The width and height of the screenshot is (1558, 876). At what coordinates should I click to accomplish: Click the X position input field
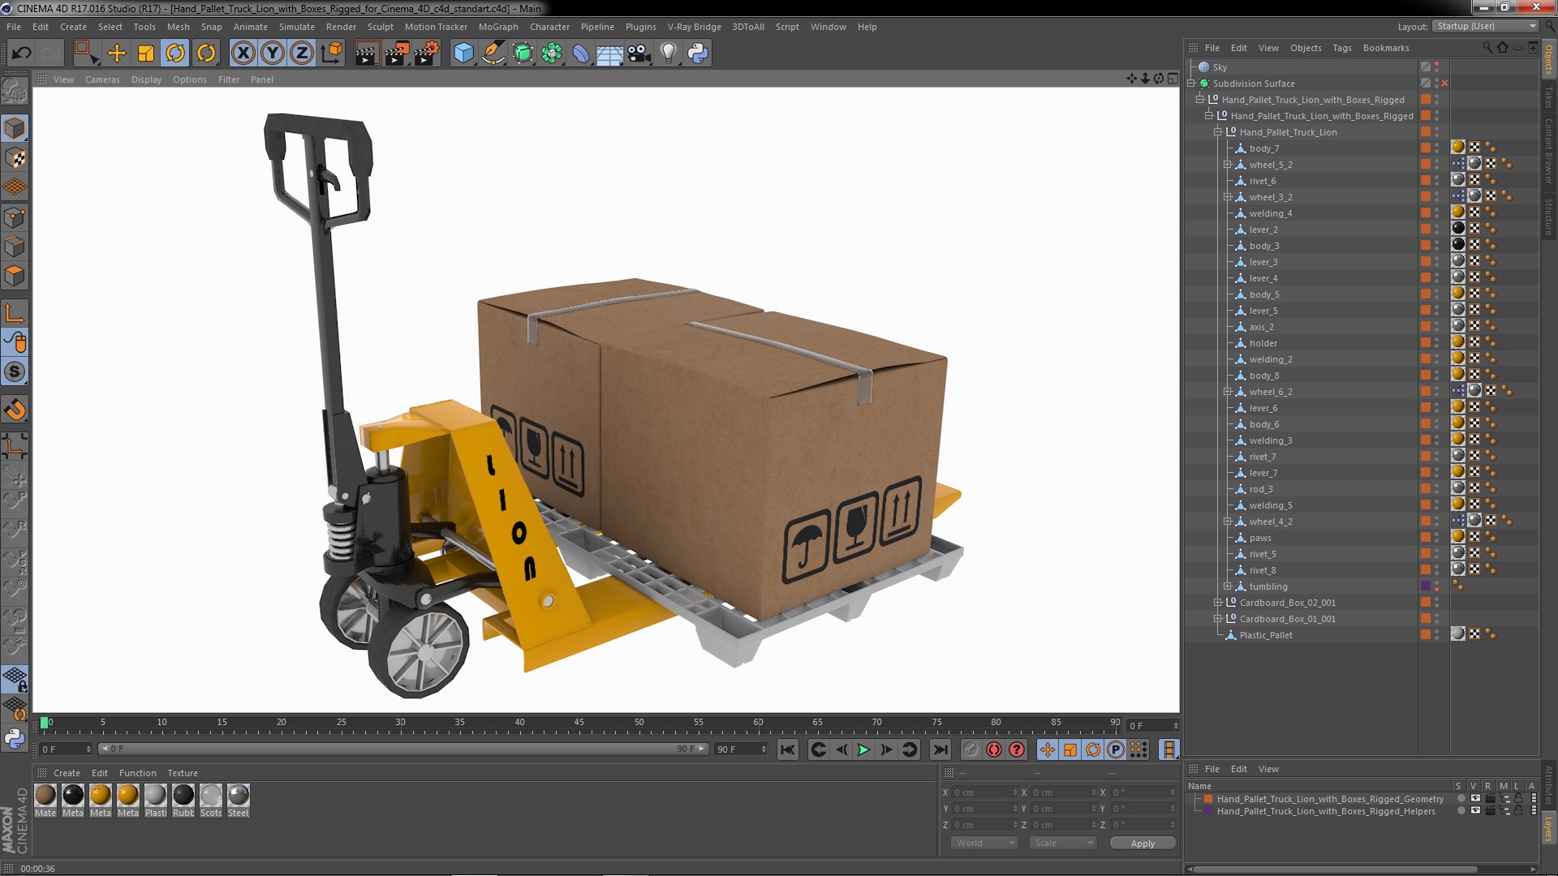pyautogui.click(x=985, y=792)
